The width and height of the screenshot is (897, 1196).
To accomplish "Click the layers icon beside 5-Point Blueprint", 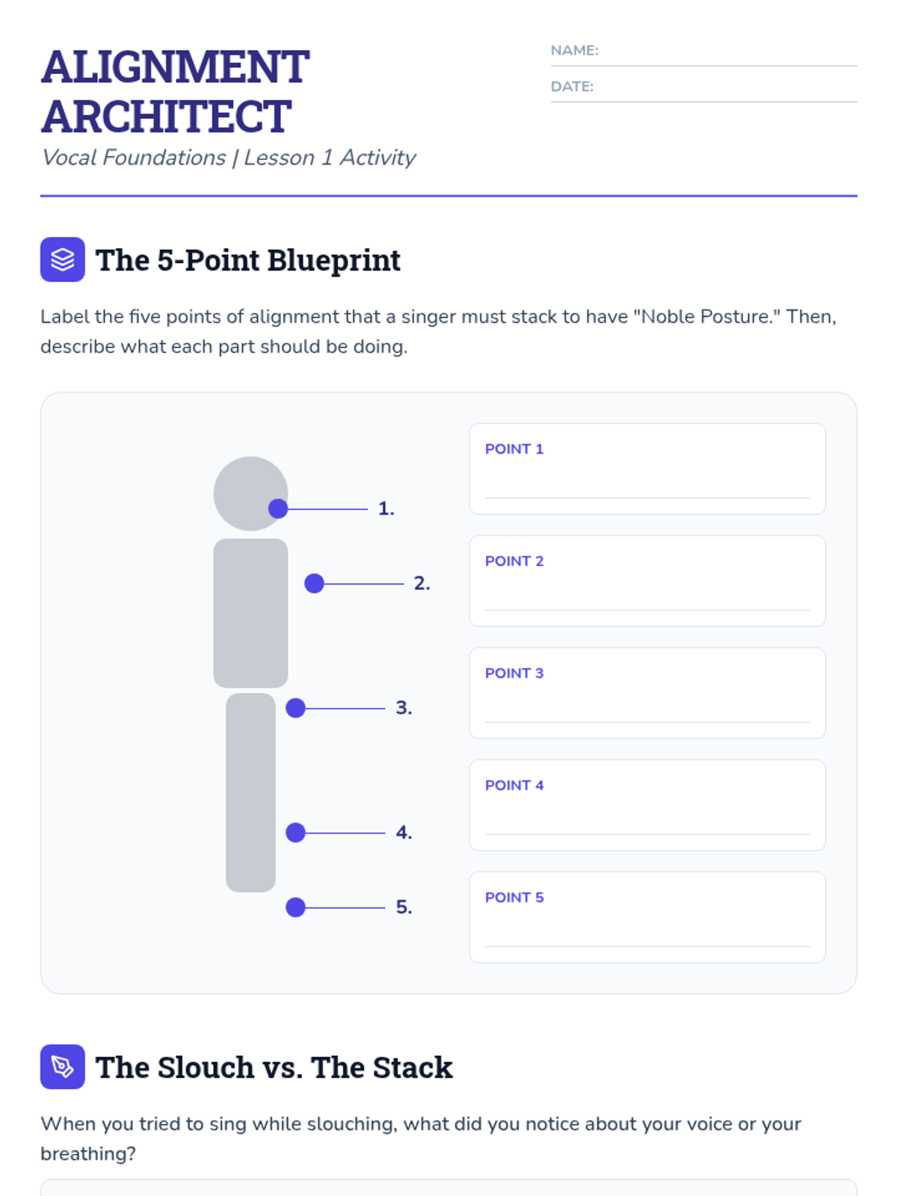I will 63,259.
